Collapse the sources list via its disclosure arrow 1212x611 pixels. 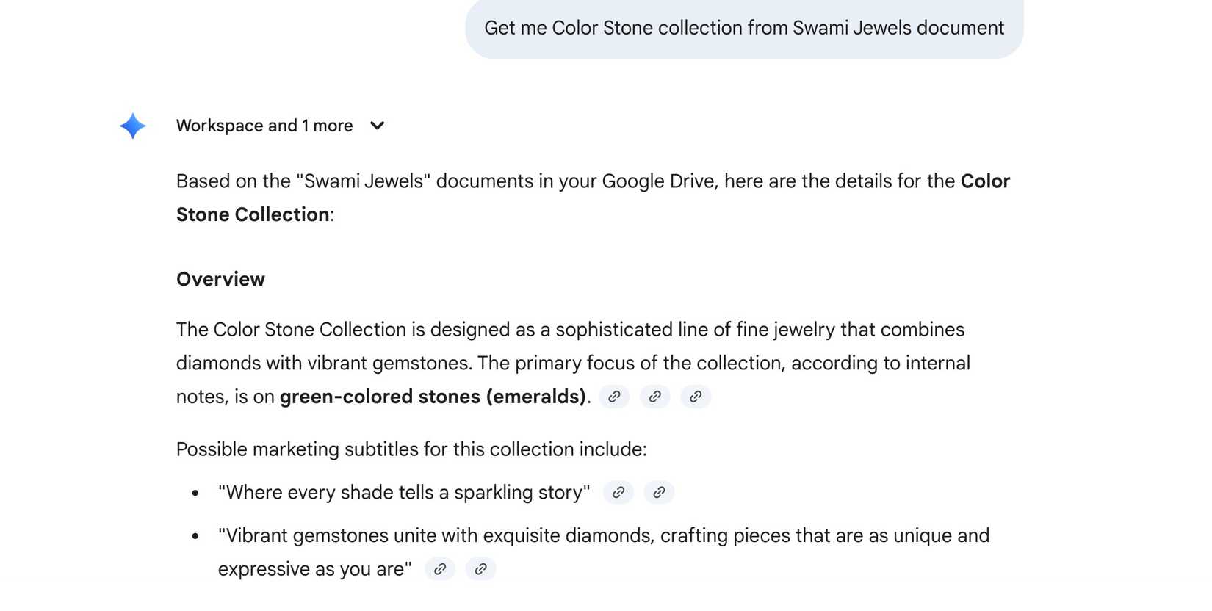pyautogui.click(x=377, y=126)
